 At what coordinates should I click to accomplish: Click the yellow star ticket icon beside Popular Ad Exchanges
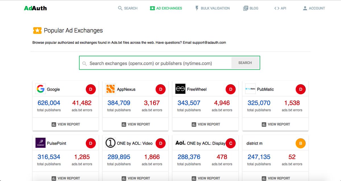point(37,30)
